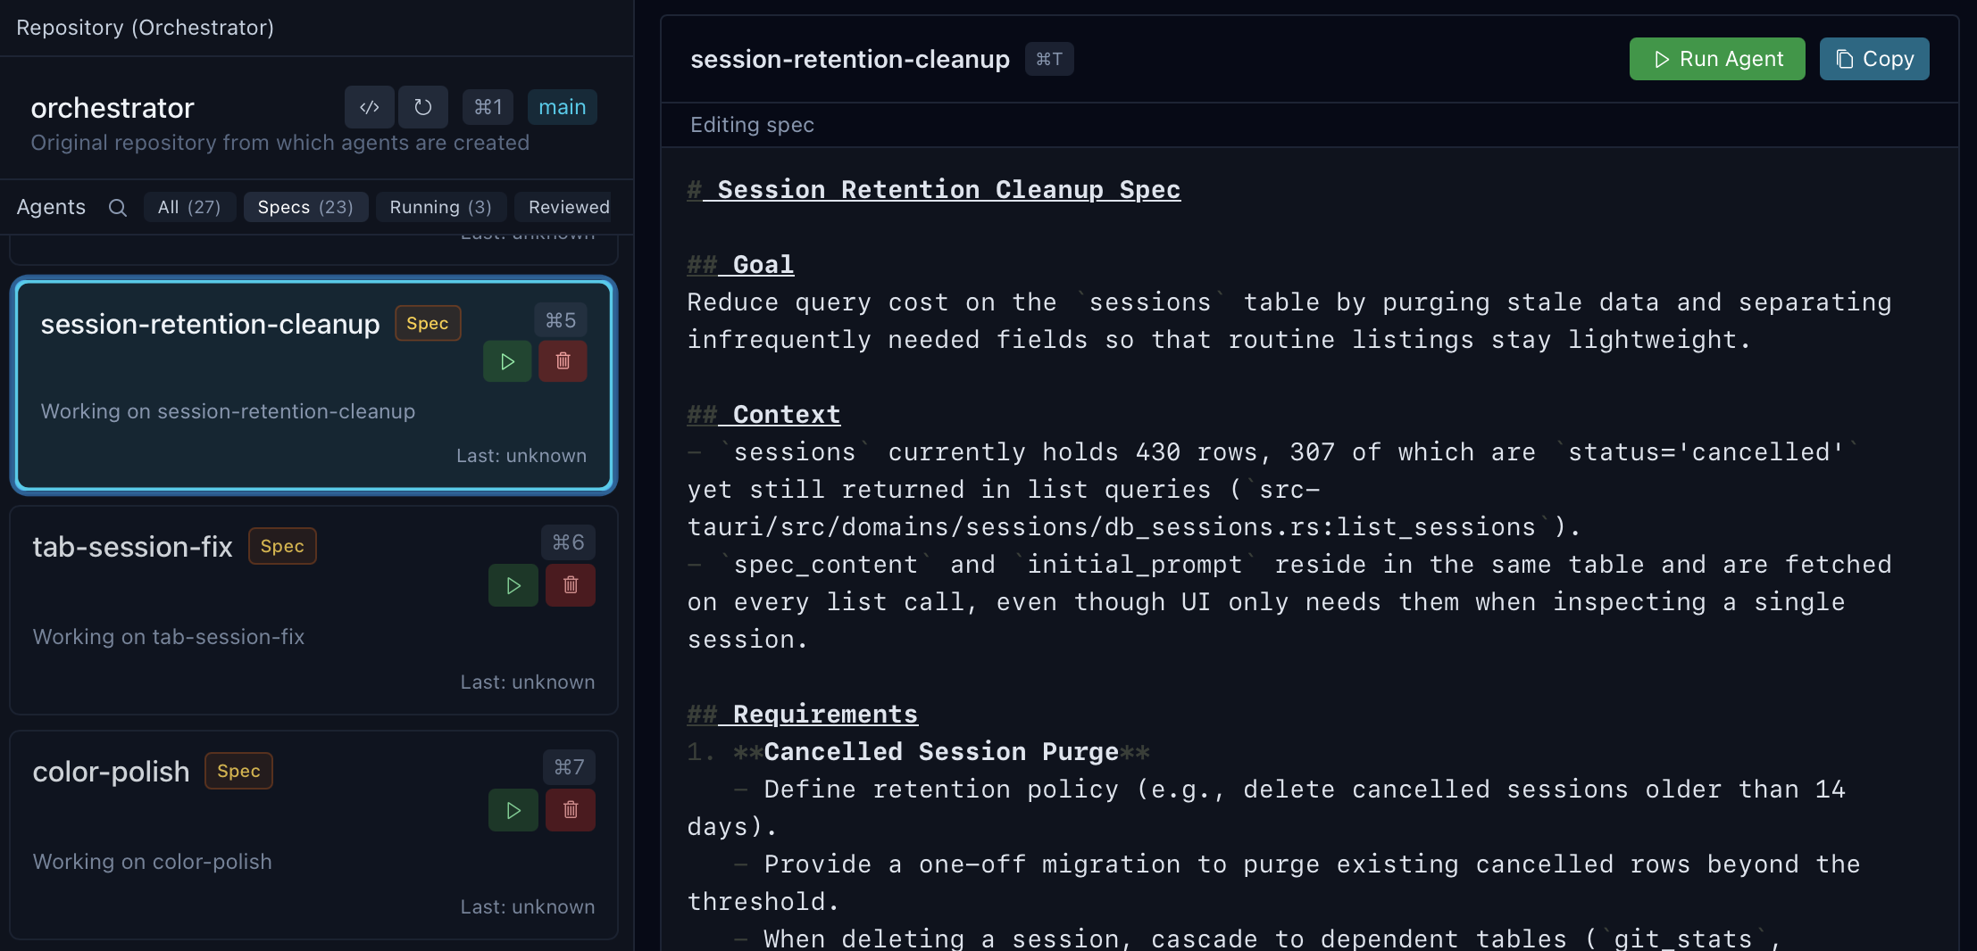Open the orchestrator repository in code editor
This screenshot has height=951, width=1977.
[369, 106]
